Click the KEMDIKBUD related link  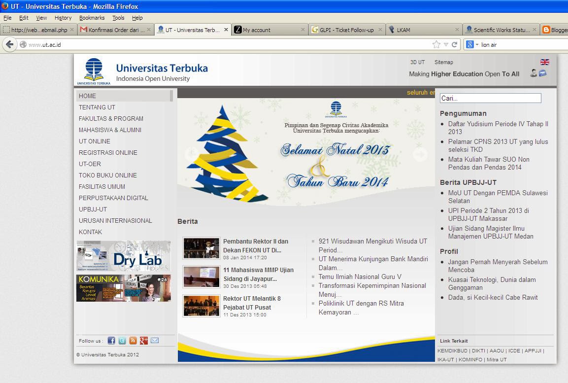(x=452, y=351)
